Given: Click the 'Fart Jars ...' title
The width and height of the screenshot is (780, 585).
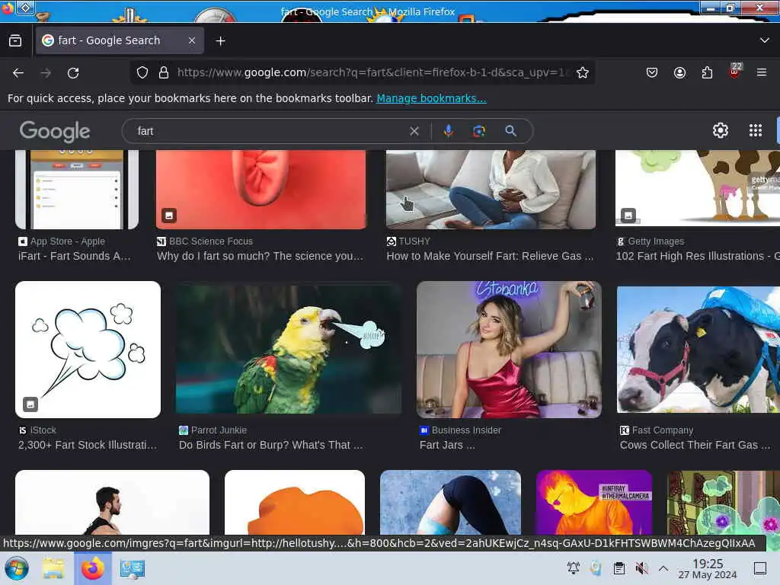Looking at the screenshot, I should tap(447, 445).
